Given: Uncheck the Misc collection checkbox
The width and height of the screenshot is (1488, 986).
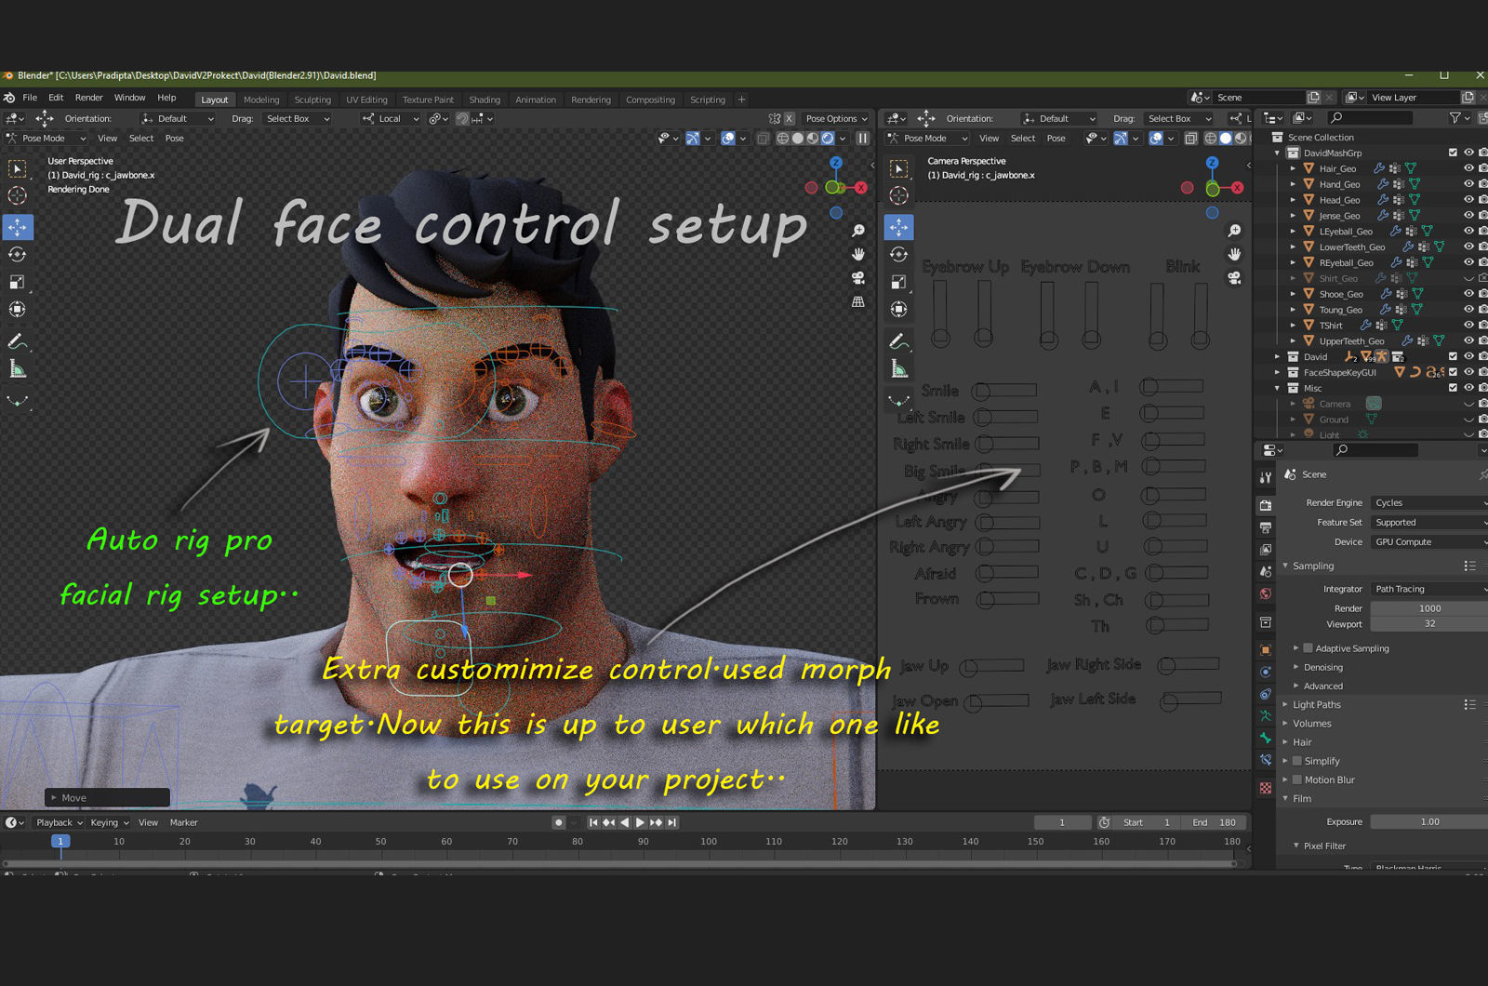Looking at the screenshot, I should pyautogui.click(x=1453, y=388).
